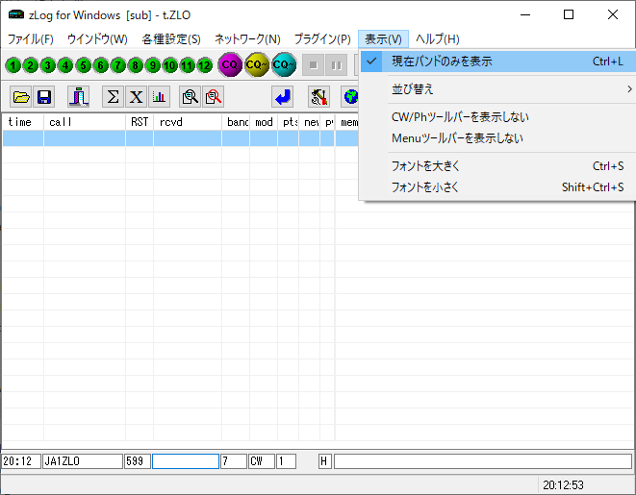Image resolution: width=636 pixels, height=495 pixels.
Task: Click the mod column header
Action: point(264,122)
